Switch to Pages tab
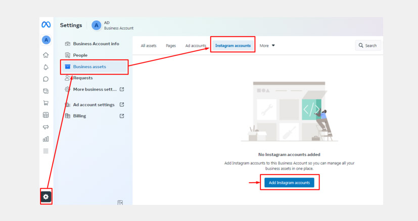The height and width of the screenshot is (221, 418). tap(171, 46)
